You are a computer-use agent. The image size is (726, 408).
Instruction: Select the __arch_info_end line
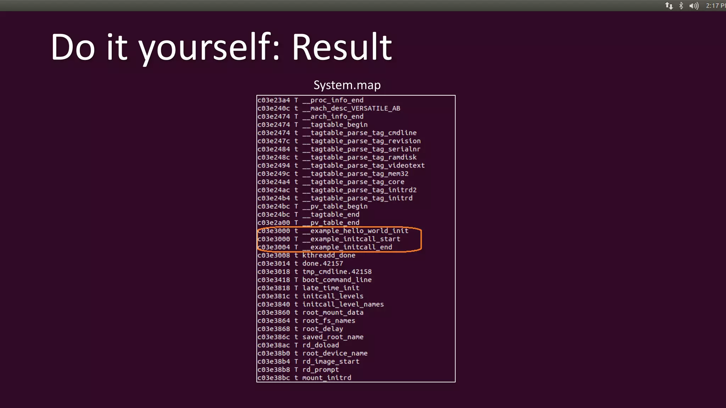[x=311, y=117]
